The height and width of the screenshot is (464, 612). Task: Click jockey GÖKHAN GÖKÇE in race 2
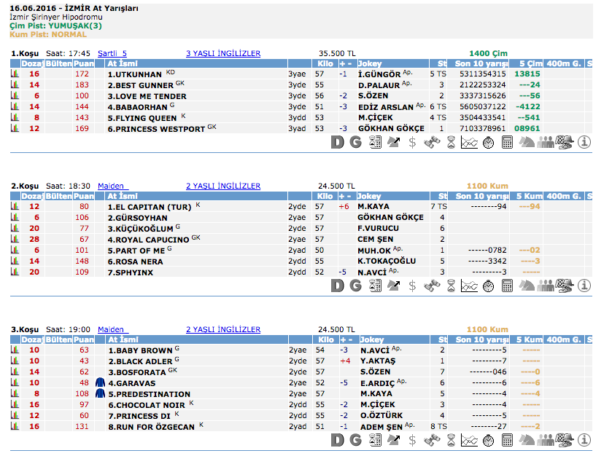pyautogui.click(x=391, y=217)
